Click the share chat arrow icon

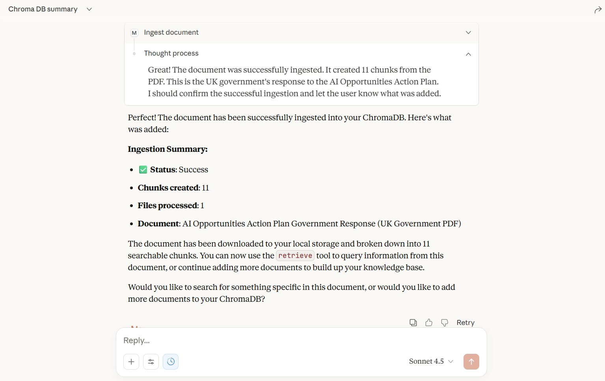598,10
